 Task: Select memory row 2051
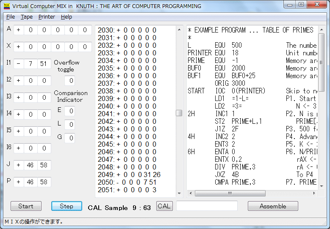tap(127, 190)
